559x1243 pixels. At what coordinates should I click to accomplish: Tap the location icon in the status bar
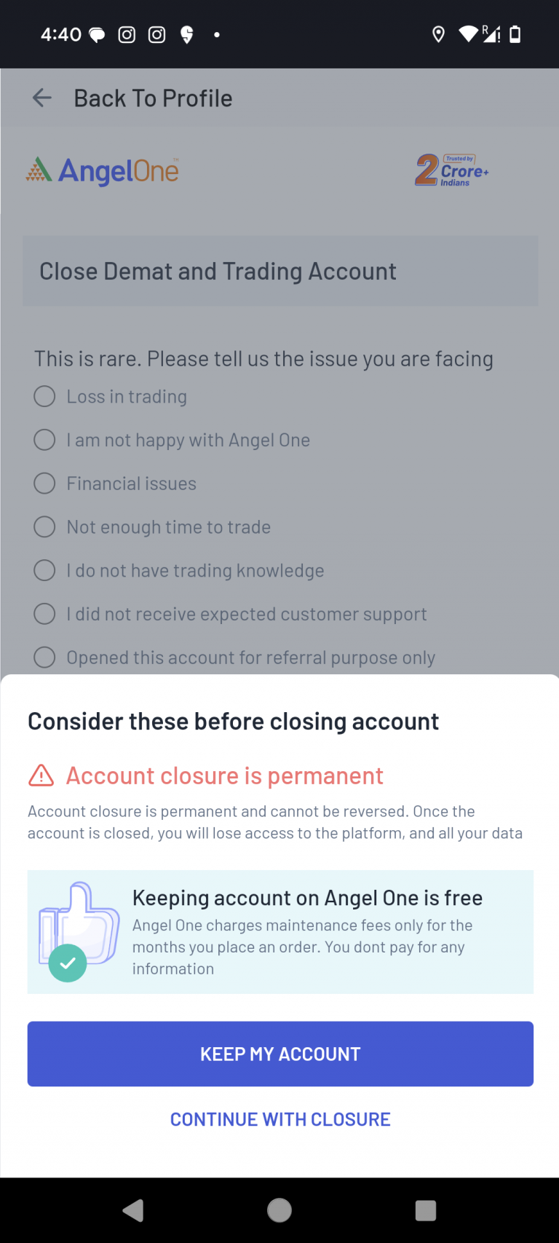(x=438, y=34)
